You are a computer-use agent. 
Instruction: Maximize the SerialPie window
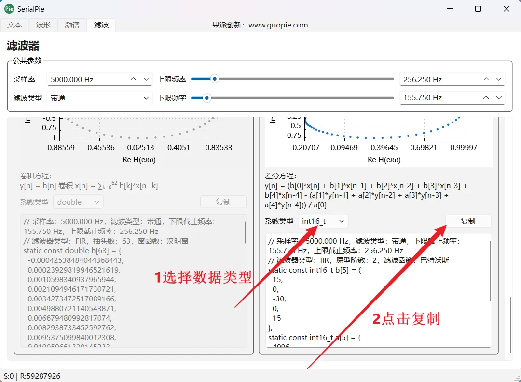[478, 9]
